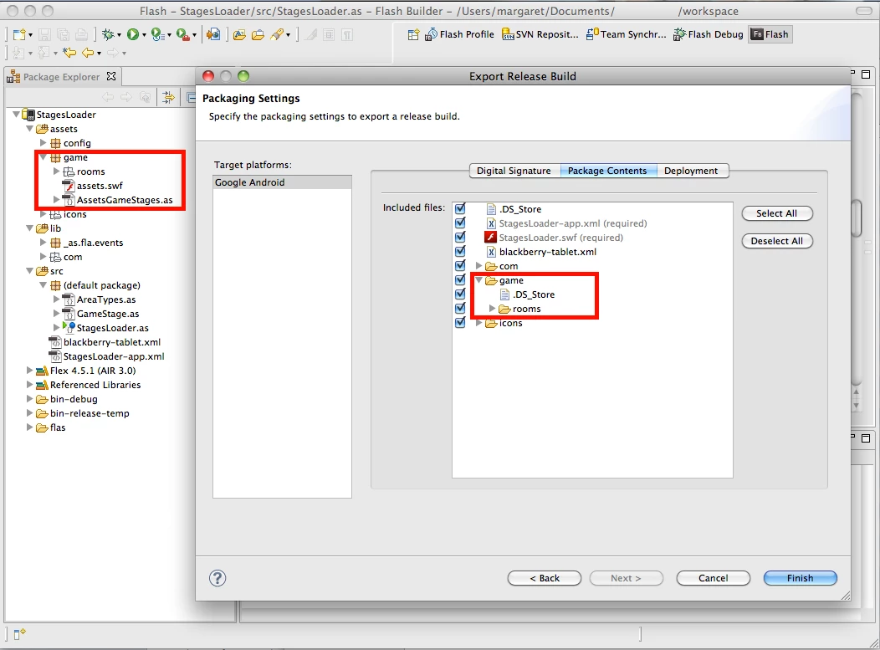Click the help question mark icon
The height and width of the screenshot is (650, 880).
pos(217,578)
